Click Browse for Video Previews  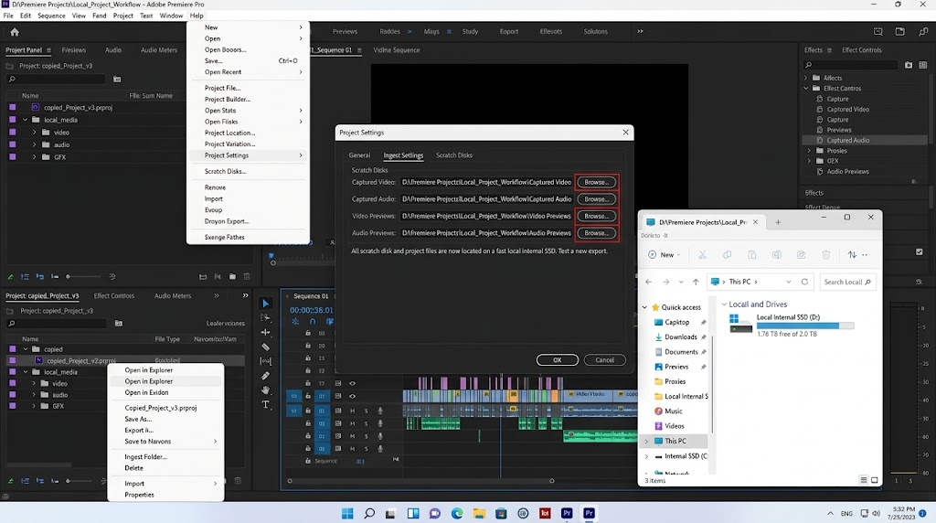(x=596, y=216)
